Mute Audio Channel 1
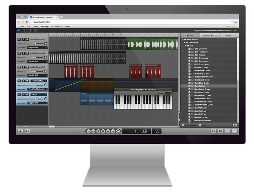 [27, 39]
